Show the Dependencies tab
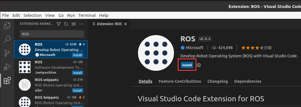The width and height of the screenshot is (301, 107). click(x=248, y=81)
